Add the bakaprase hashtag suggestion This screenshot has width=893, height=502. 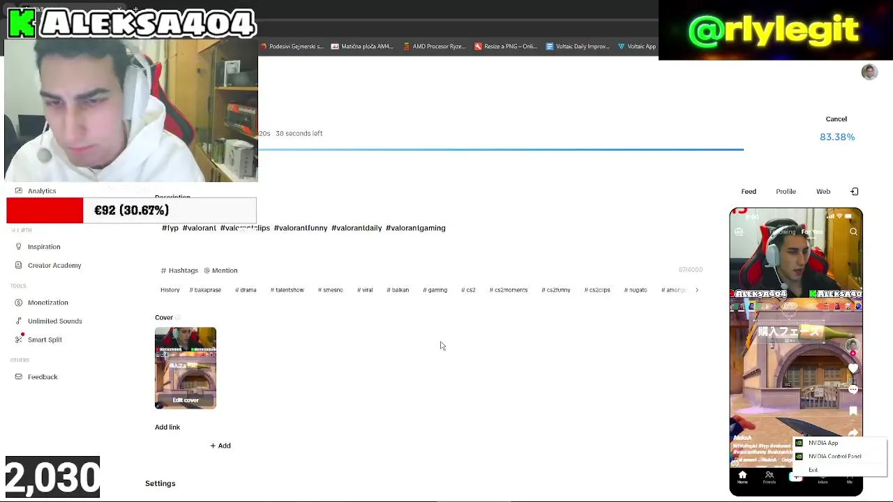[x=205, y=290]
